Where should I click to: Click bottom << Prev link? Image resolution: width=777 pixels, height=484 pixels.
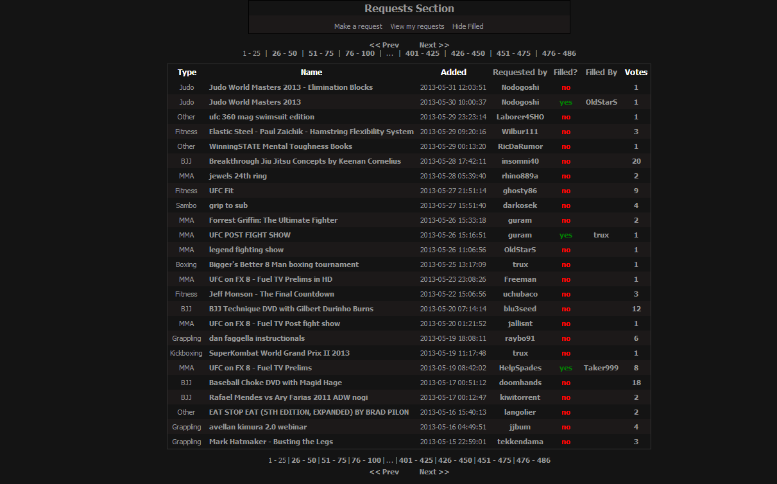[384, 472]
